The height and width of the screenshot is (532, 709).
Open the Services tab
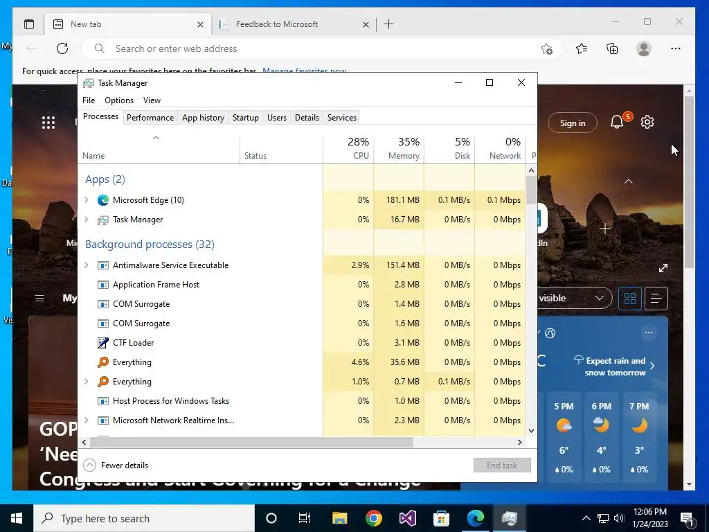point(342,118)
